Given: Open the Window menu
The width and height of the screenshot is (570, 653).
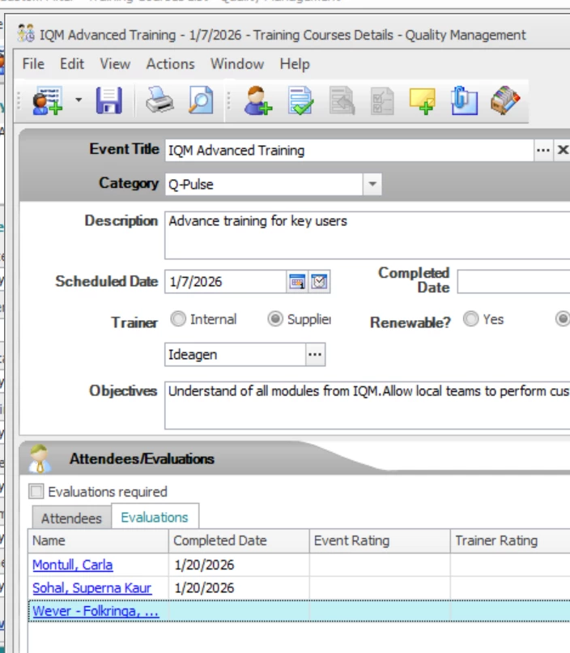Looking at the screenshot, I should click(x=237, y=64).
